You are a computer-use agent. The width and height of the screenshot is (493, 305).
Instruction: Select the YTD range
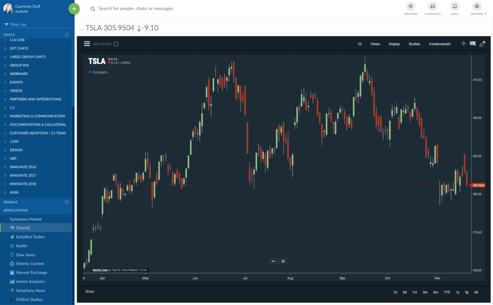coord(447,292)
